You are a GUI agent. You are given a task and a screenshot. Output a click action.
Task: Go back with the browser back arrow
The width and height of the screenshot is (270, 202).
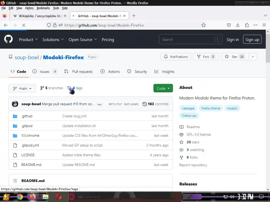coord(6,25)
